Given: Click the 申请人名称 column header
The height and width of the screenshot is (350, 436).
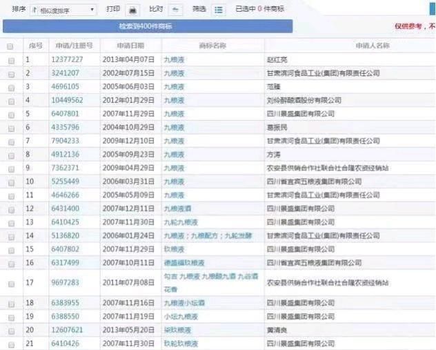Looking at the screenshot, I should pyautogui.click(x=371, y=46).
